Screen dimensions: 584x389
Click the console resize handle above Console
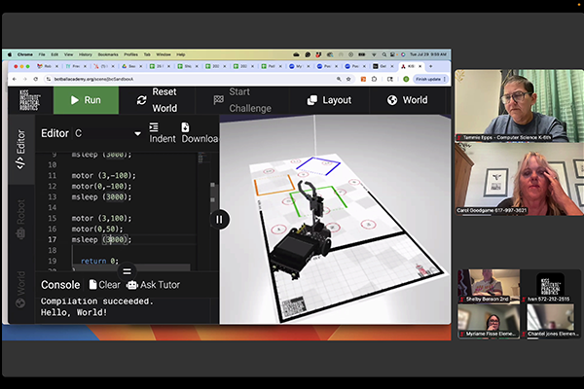(x=127, y=270)
